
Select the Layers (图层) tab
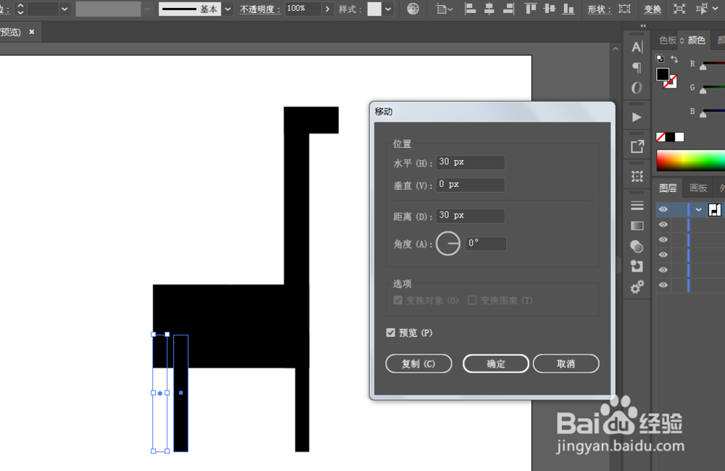(x=668, y=188)
